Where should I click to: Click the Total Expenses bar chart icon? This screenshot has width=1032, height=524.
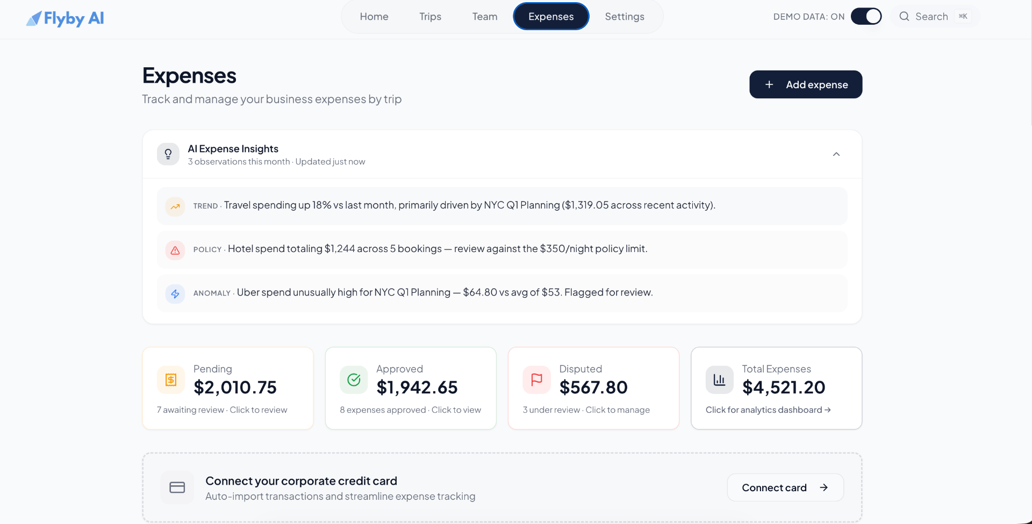click(x=719, y=380)
